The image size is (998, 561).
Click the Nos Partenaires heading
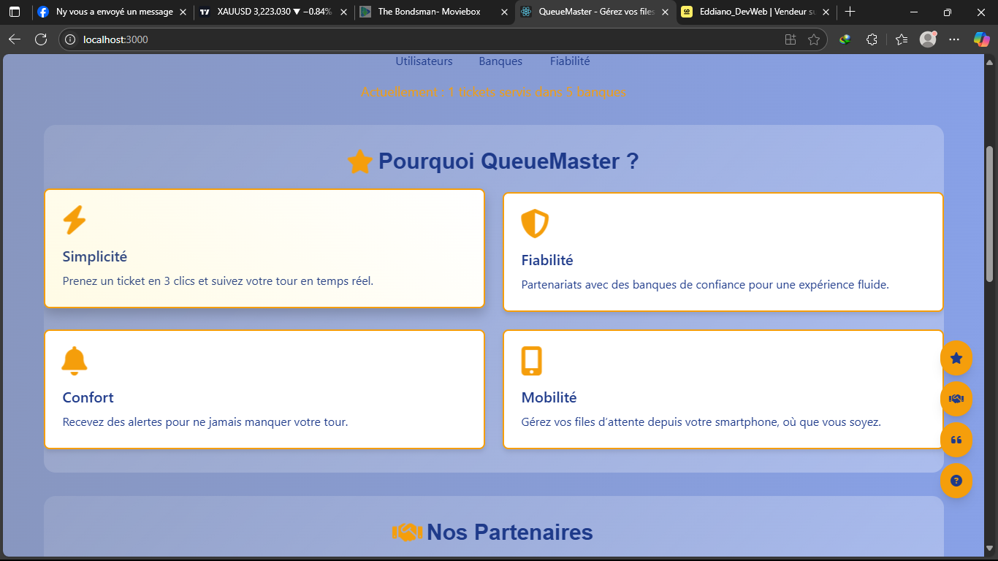click(510, 533)
